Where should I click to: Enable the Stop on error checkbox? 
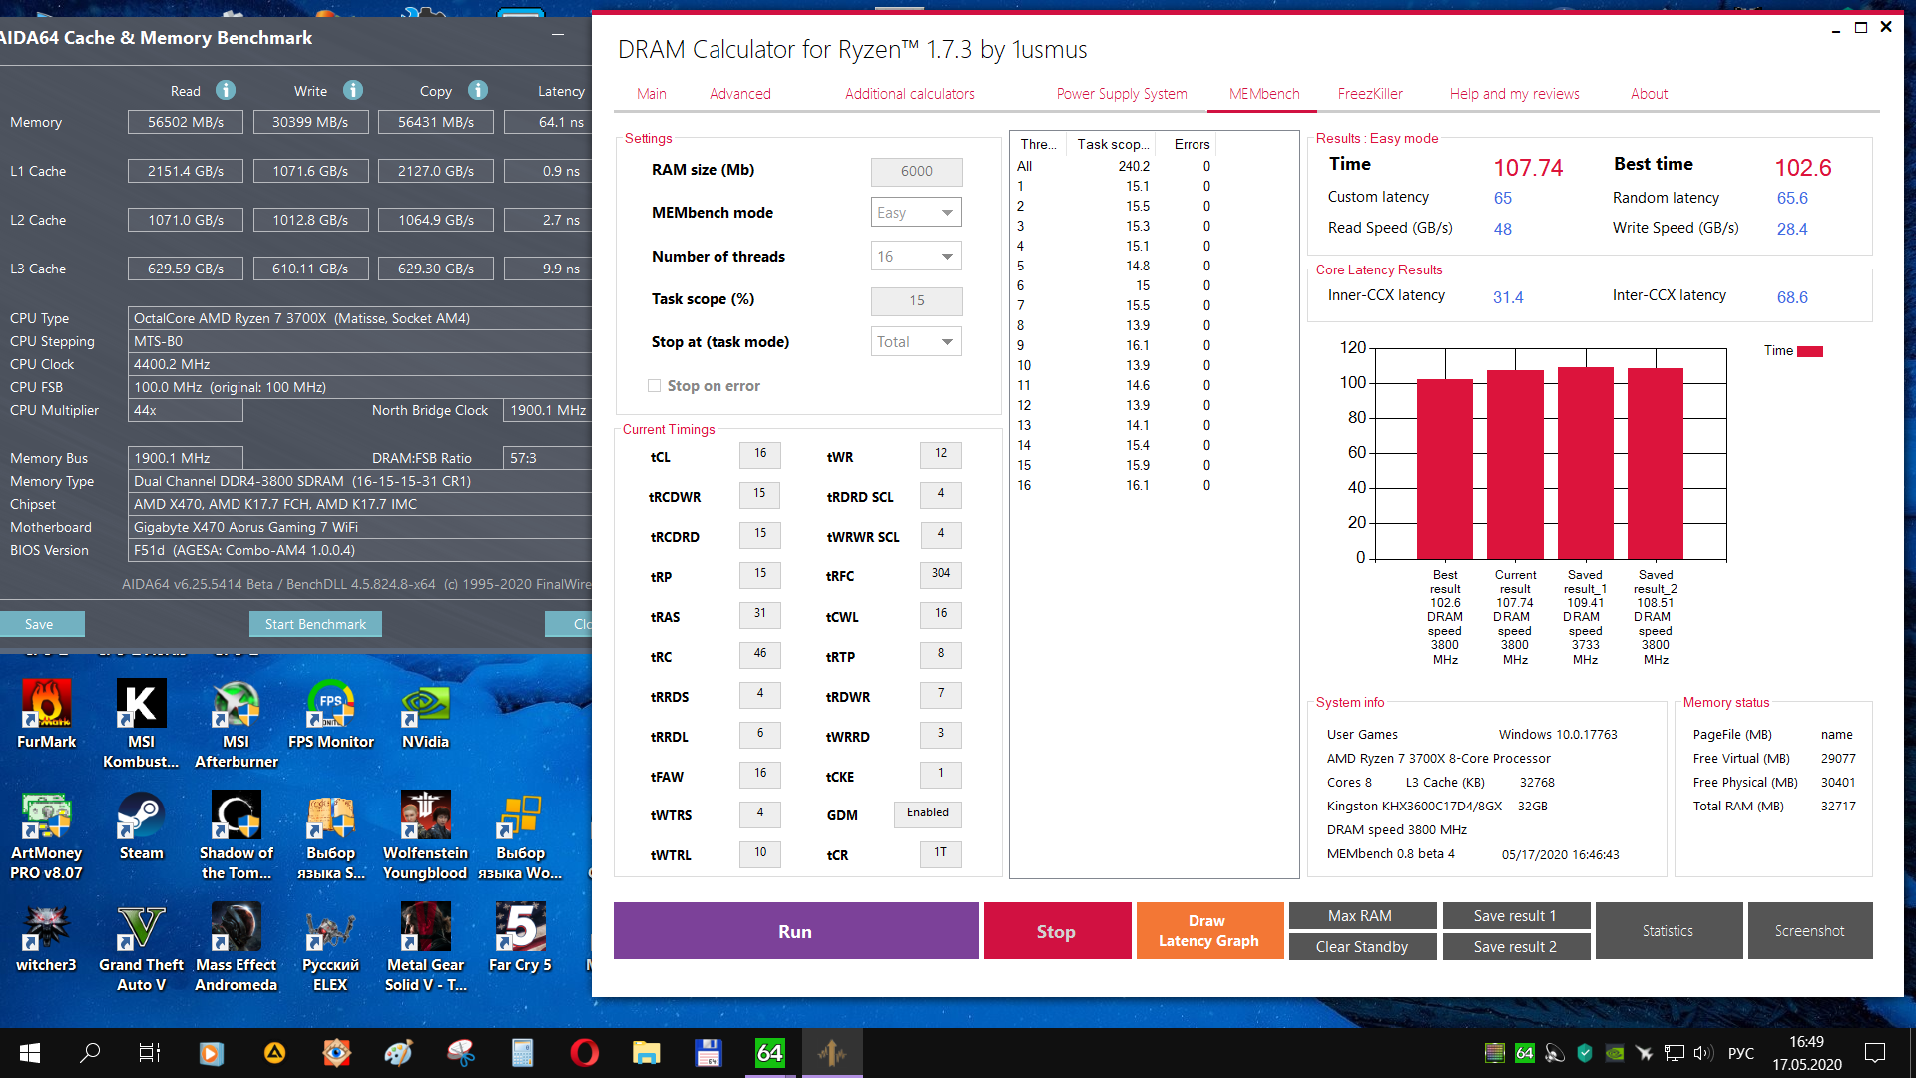click(x=655, y=386)
